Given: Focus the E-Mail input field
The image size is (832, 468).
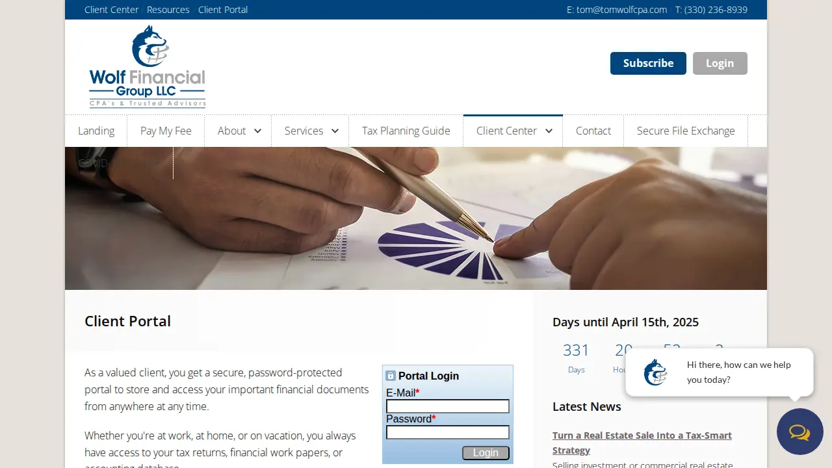Looking at the screenshot, I should [448, 406].
